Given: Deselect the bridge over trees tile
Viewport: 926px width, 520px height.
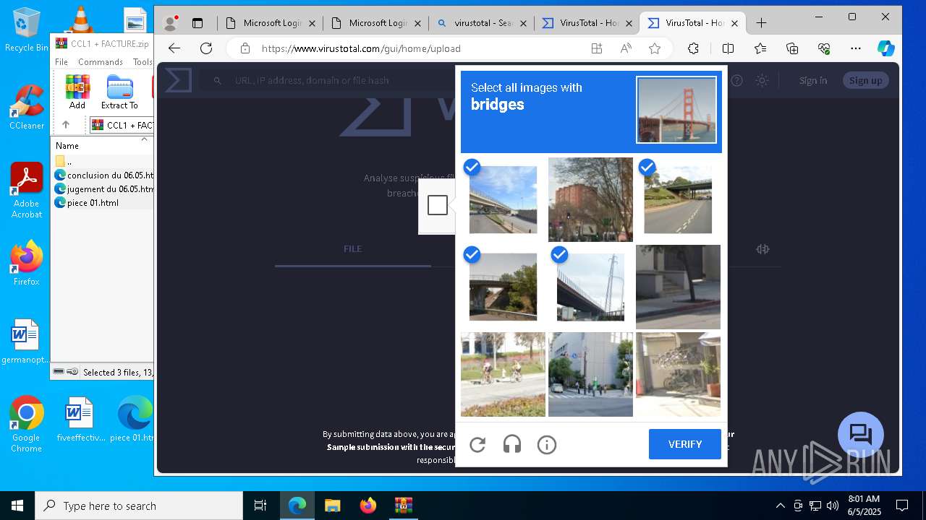Looking at the screenshot, I should coord(503,287).
